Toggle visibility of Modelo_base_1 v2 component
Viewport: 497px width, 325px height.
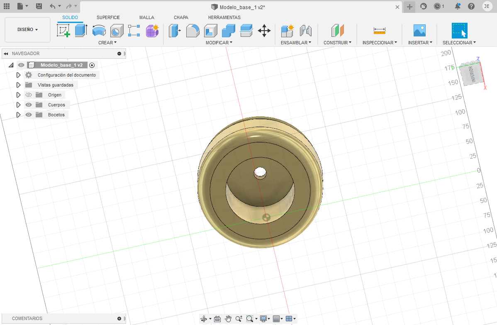click(x=21, y=65)
